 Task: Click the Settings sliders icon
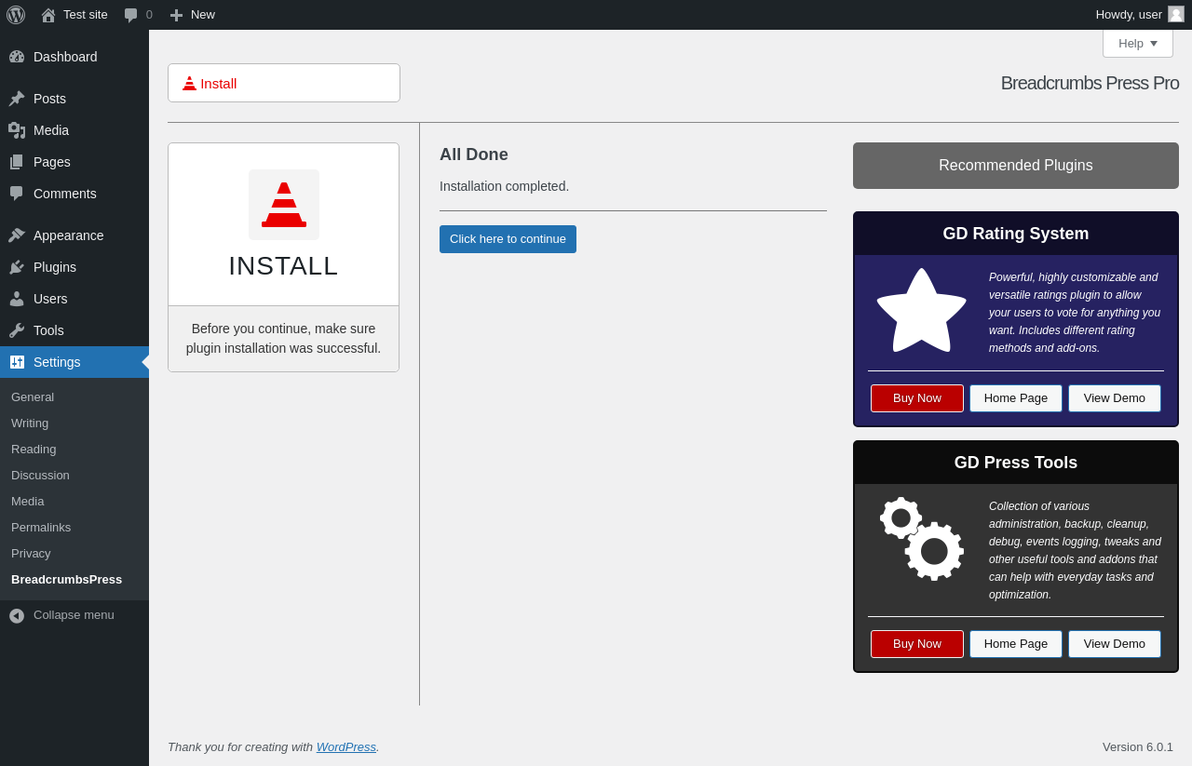click(x=17, y=362)
